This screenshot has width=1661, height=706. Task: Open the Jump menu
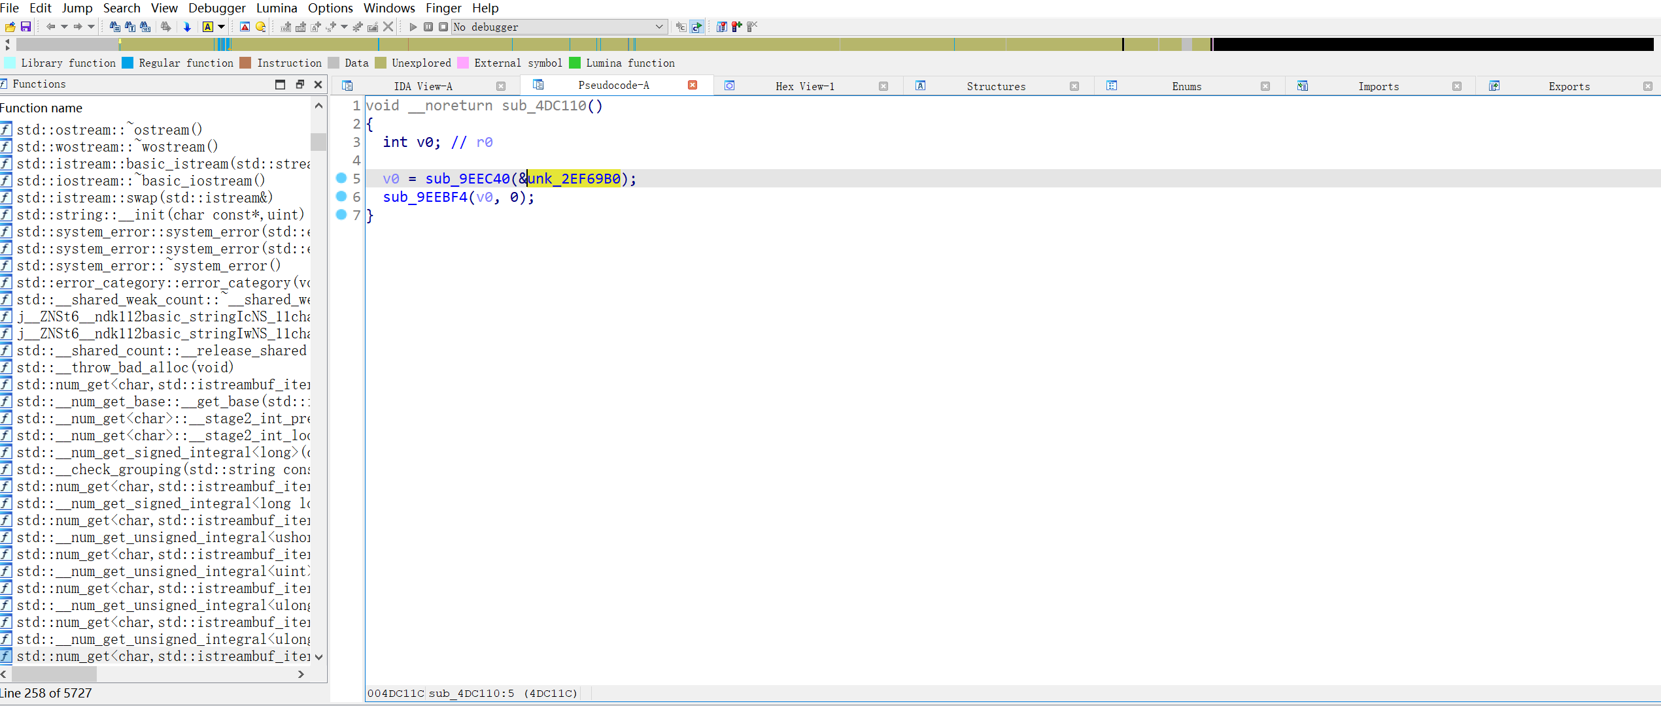click(77, 8)
